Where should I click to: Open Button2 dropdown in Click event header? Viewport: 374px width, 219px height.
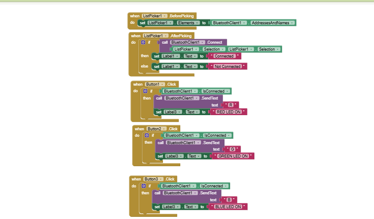pyautogui.click(x=156, y=129)
